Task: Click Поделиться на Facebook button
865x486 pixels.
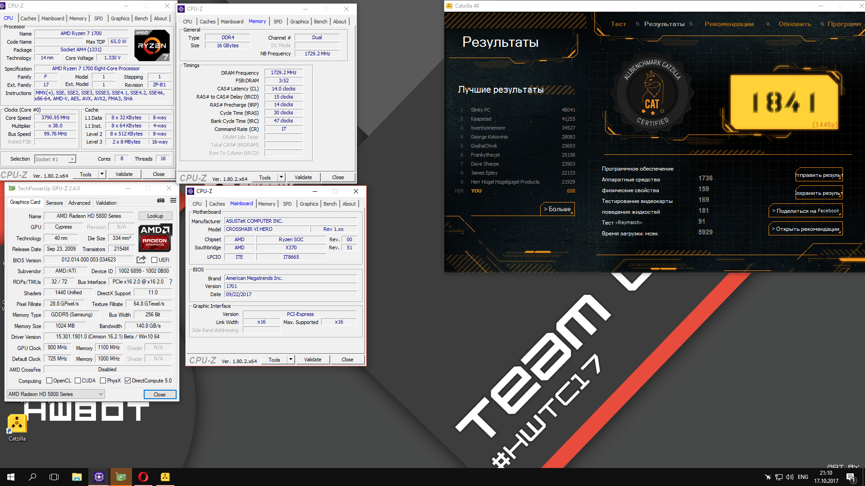Action: point(806,211)
